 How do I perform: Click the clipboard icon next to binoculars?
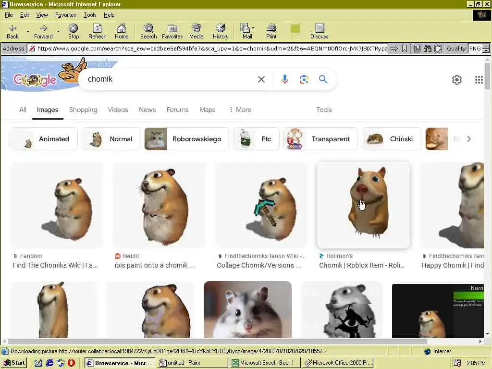438,49
